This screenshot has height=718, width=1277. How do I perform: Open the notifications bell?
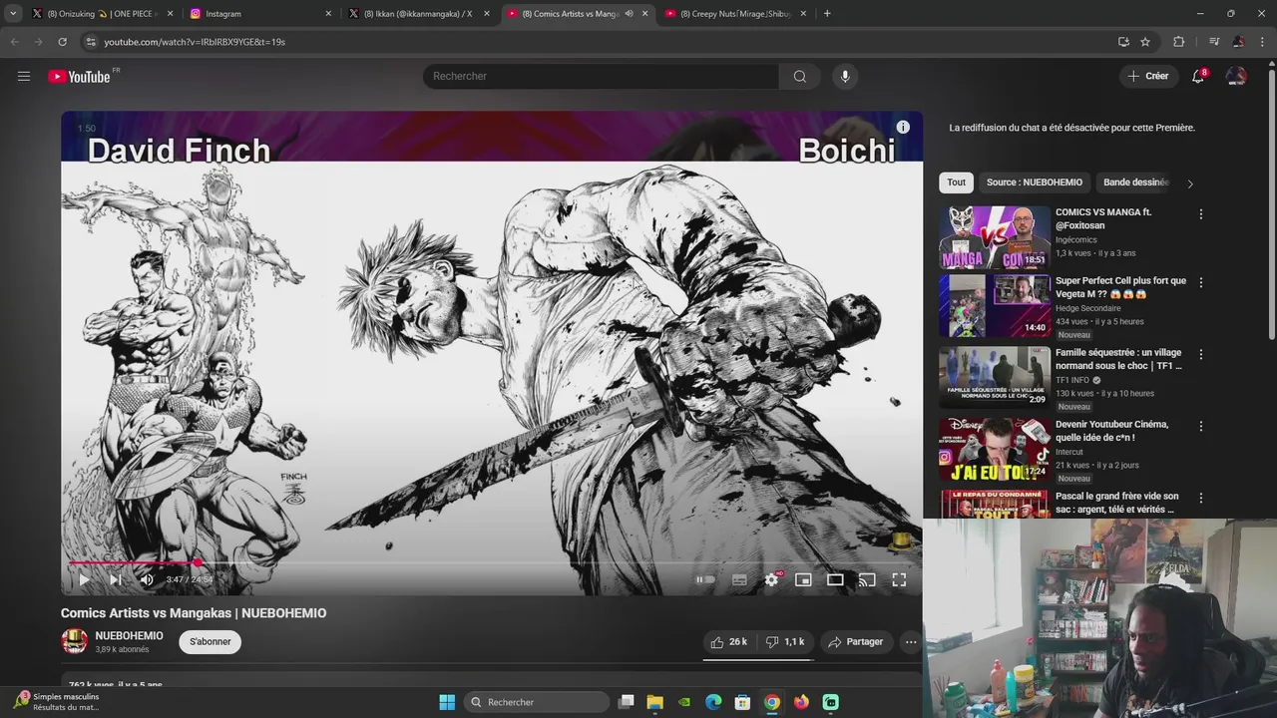click(1198, 76)
